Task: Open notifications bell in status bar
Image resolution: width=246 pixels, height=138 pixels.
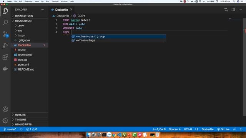Action: [241, 129]
